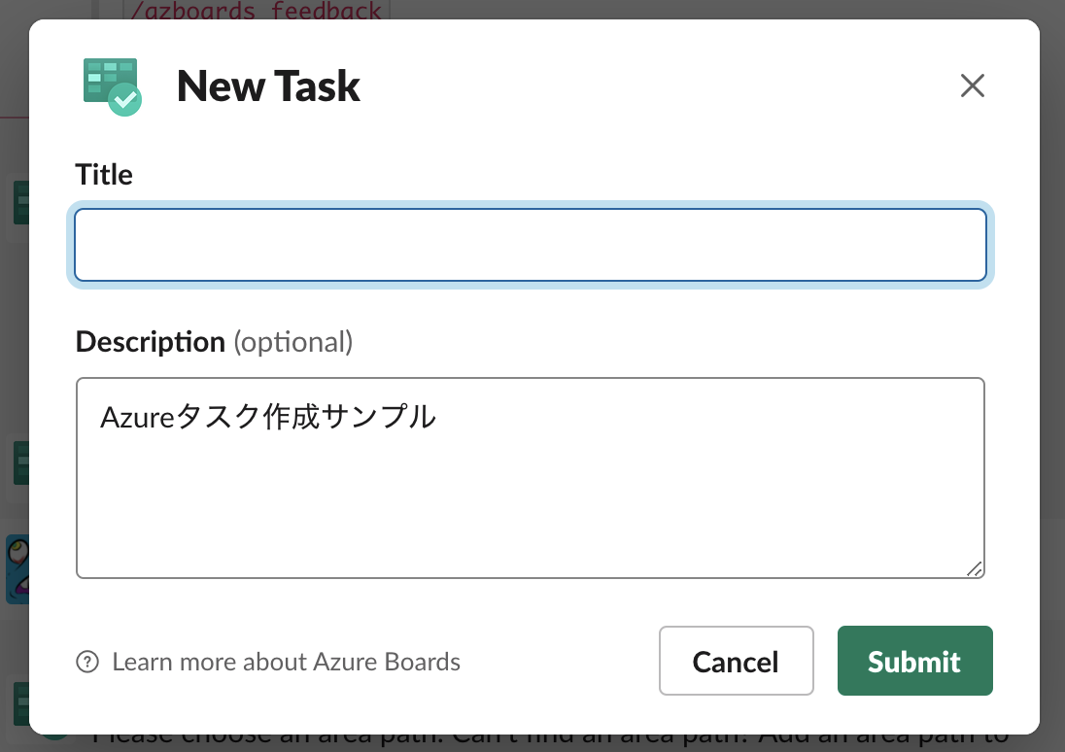Click the Description label text
1065x752 pixels.
(150, 341)
